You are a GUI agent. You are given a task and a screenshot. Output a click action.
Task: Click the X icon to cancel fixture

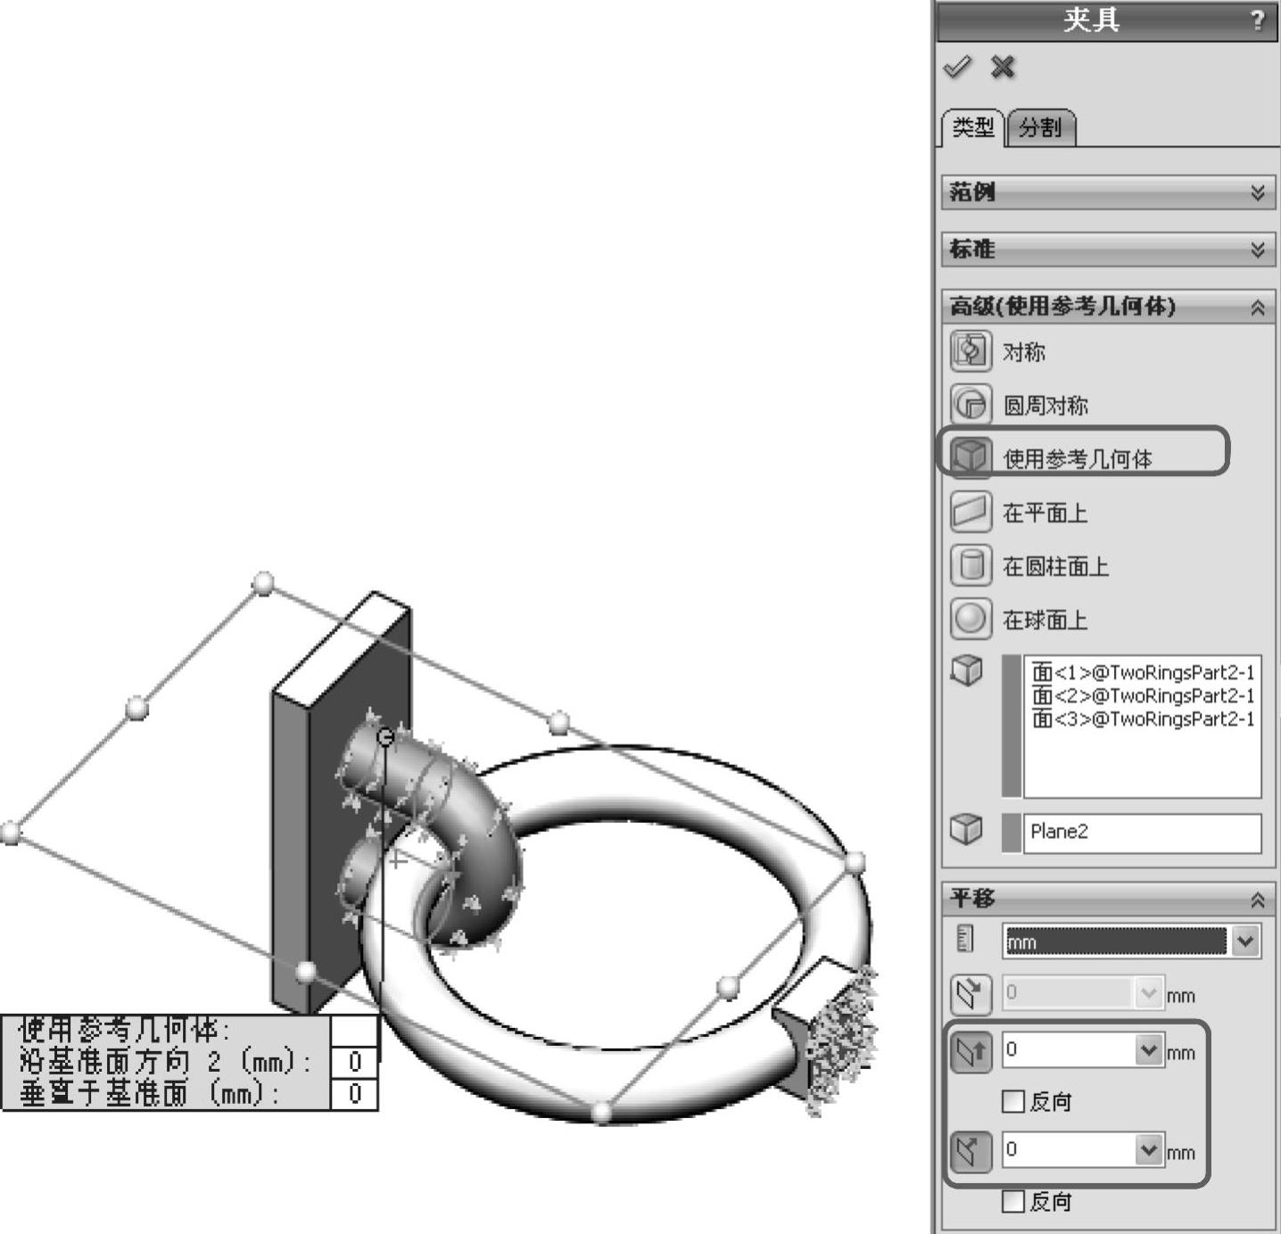click(1003, 68)
